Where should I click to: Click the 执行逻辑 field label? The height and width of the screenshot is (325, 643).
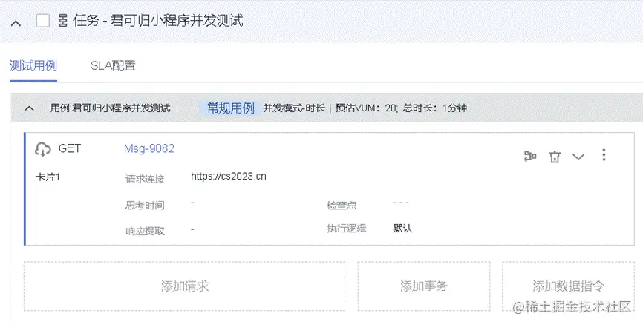tap(346, 229)
